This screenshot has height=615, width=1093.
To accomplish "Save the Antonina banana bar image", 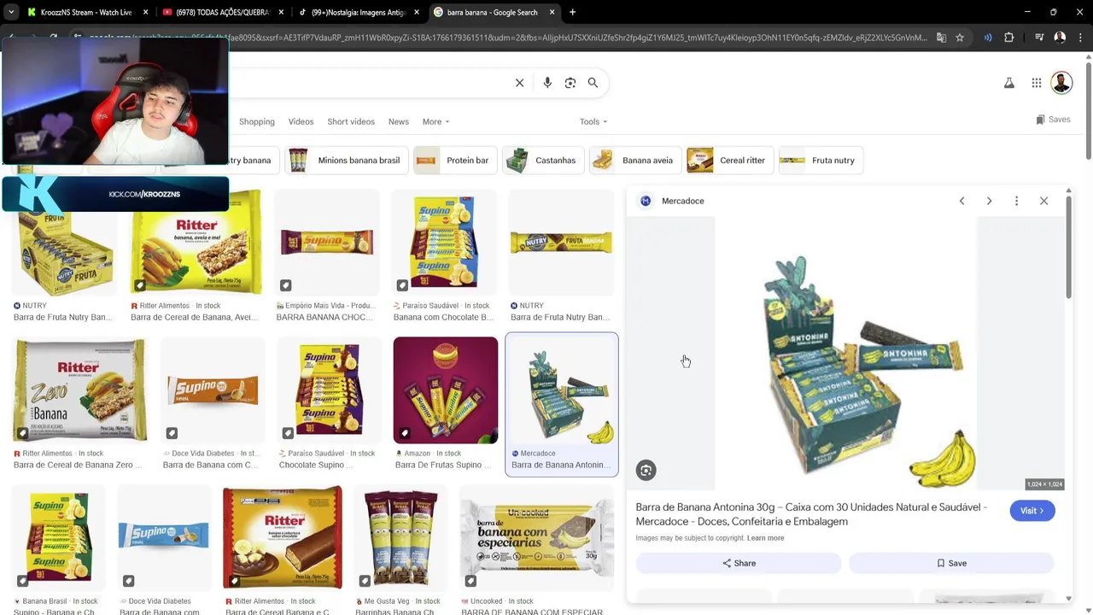I will pos(951,563).
